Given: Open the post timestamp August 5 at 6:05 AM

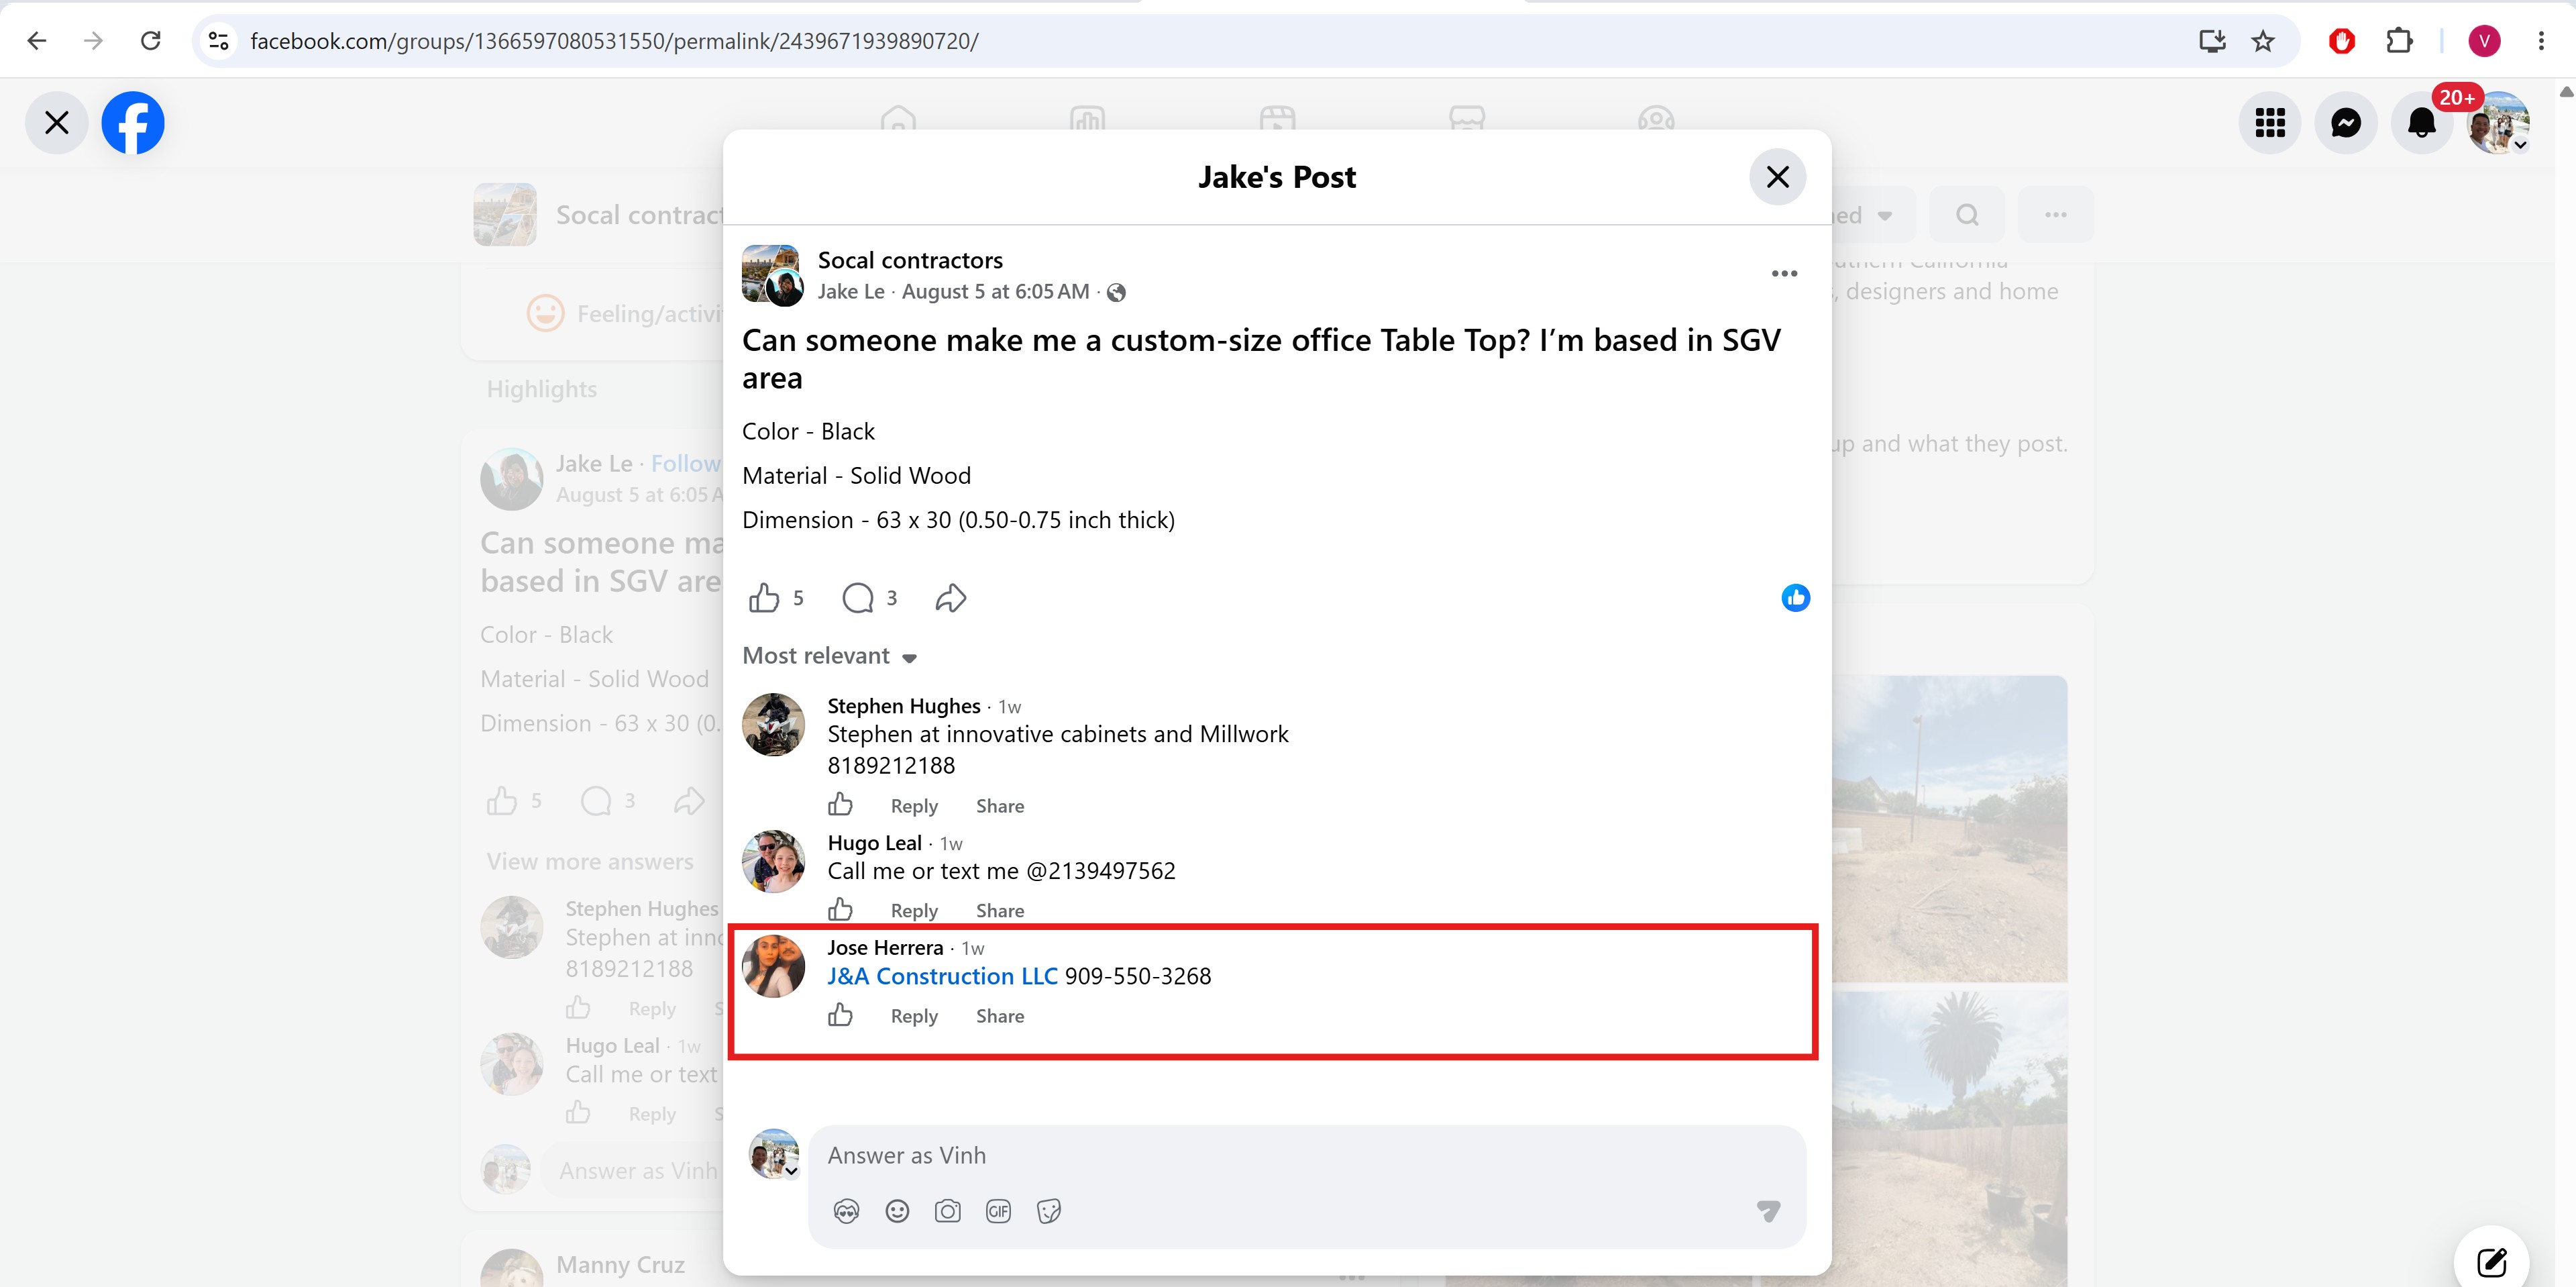Looking at the screenshot, I should click(x=995, y=292).
